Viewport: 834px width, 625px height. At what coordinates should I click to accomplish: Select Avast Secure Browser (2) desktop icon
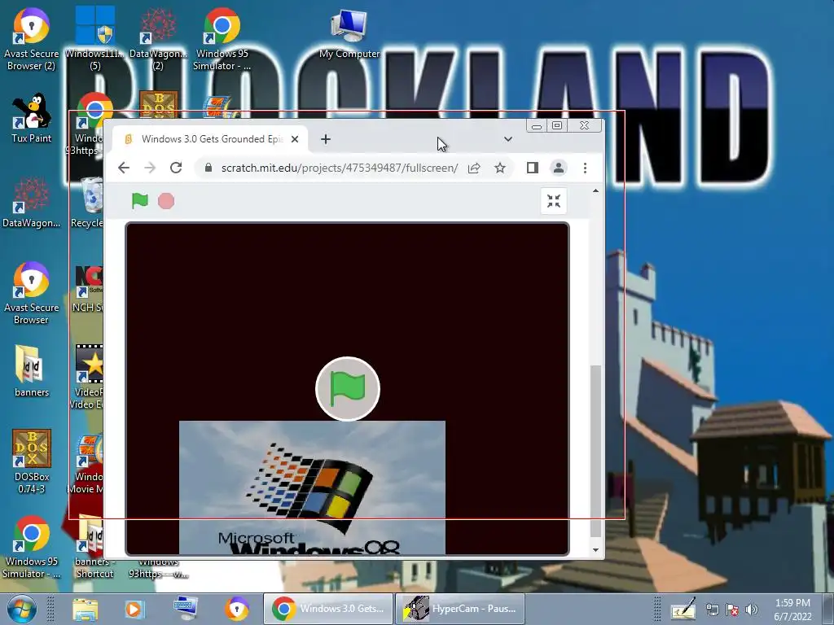(x=32, y=38)
